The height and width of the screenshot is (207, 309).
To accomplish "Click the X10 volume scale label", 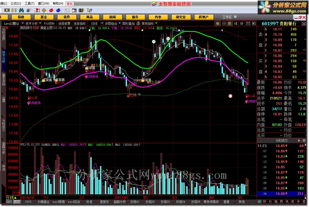I will pyautogui.click(x=16, y=193).
